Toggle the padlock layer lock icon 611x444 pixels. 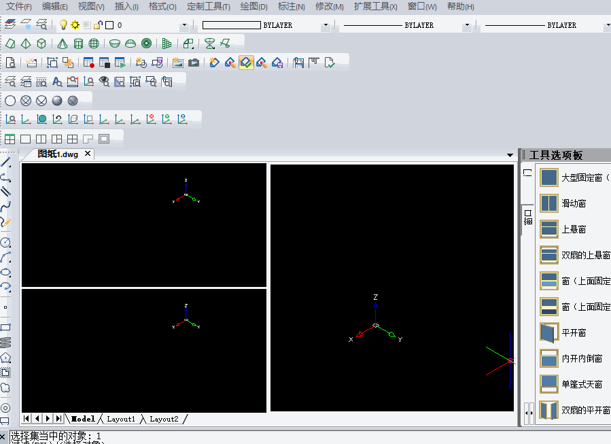[x=97, y=24]
